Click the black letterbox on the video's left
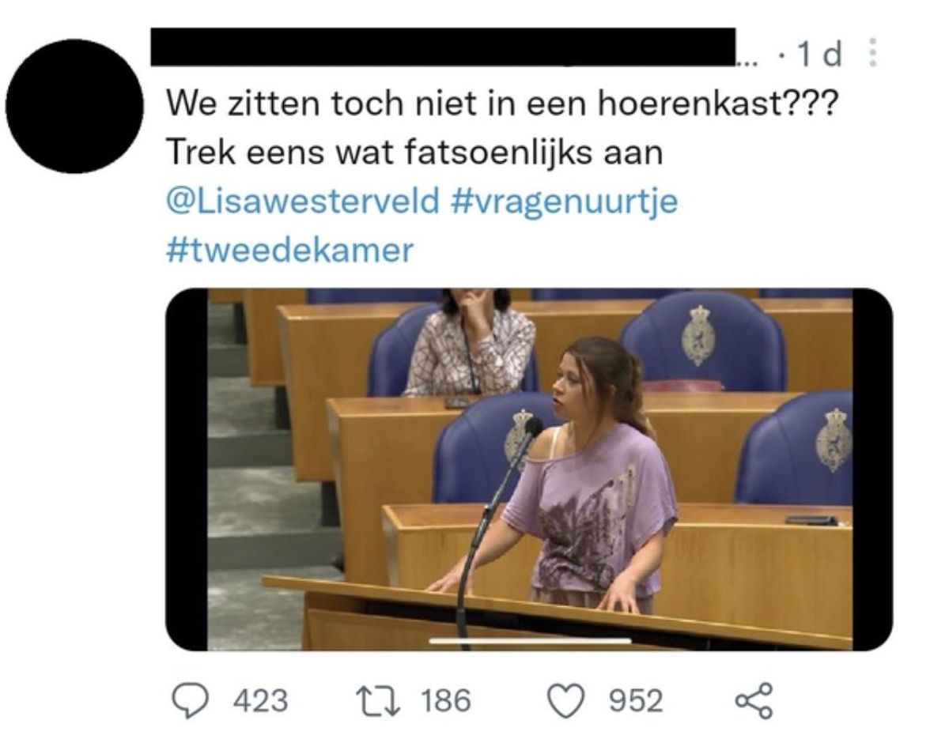949x754 pixels. tap(187, 469)
